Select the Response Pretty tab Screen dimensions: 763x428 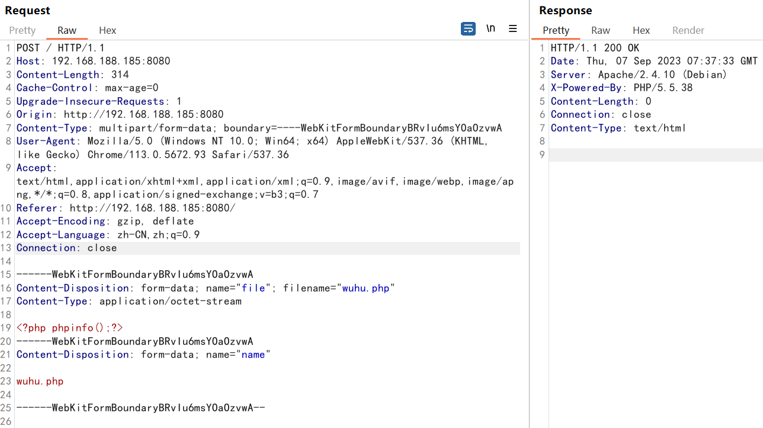(x=556, y=30)
